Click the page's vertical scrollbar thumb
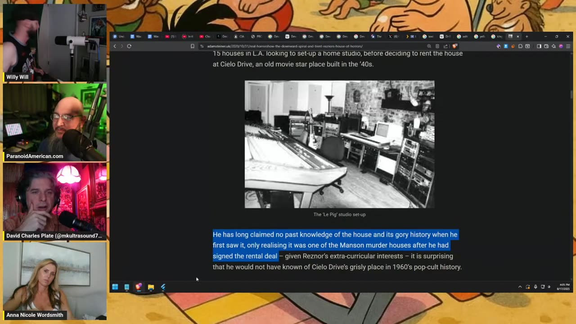The image size is (576, 324). 572,94
